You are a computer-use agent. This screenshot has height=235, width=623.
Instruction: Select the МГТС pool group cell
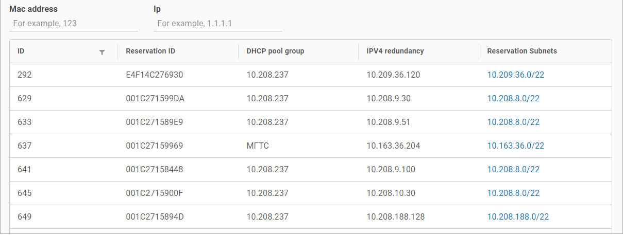coord(258,146)
